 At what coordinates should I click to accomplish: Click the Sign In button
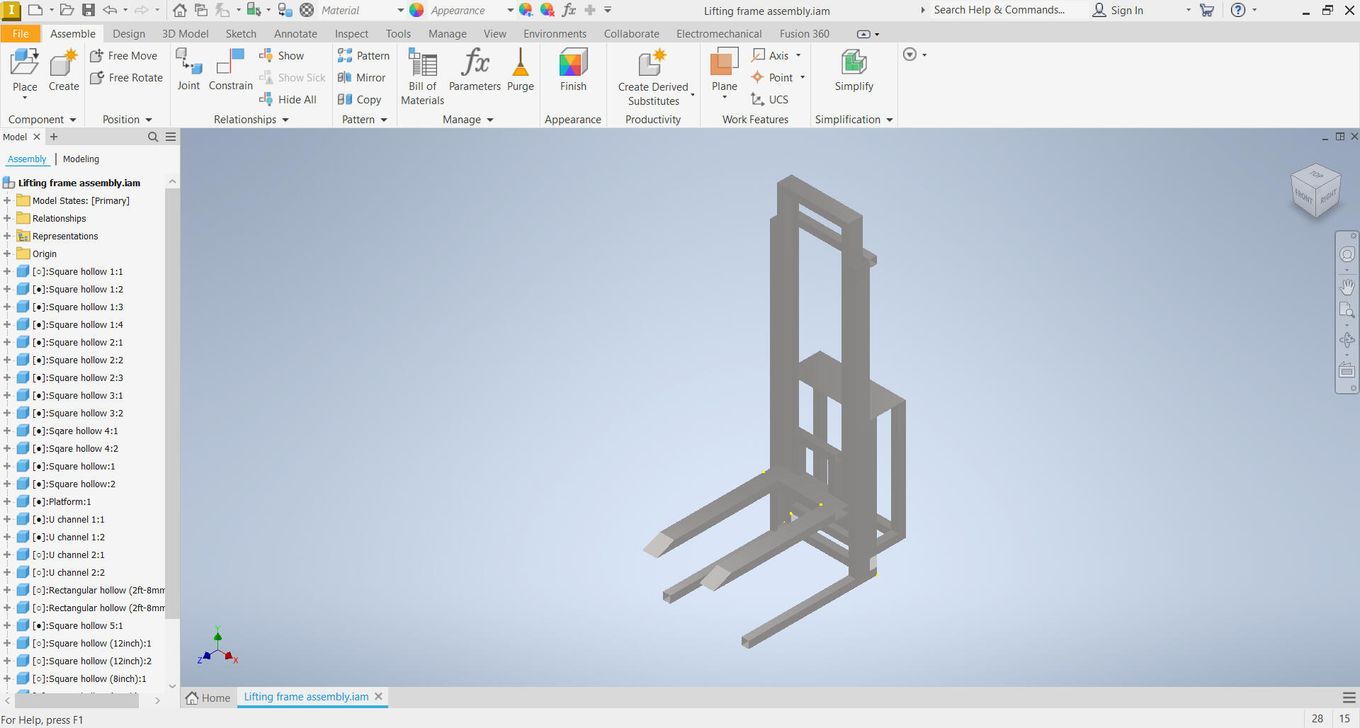click(x=1118, y=11)
